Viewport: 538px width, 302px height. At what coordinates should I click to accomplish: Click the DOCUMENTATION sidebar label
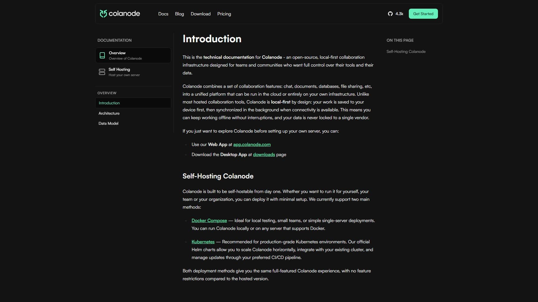(x=114, y=40)
